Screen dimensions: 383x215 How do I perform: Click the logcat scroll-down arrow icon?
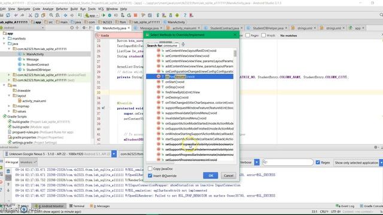click(8, 191)
